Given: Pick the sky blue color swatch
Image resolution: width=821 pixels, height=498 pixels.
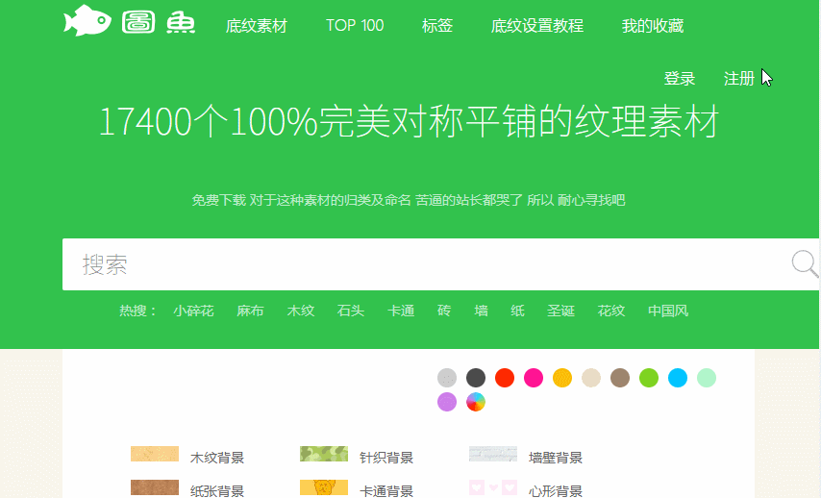Looking at the screenshot, I should point(677,378).
